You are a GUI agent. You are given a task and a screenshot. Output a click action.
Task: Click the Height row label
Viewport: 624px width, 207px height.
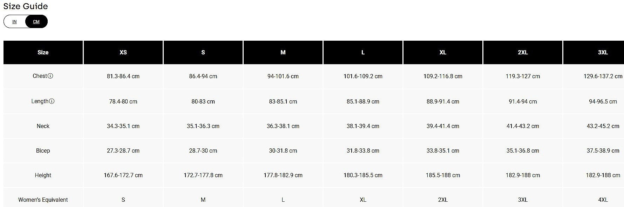point(43,175)
